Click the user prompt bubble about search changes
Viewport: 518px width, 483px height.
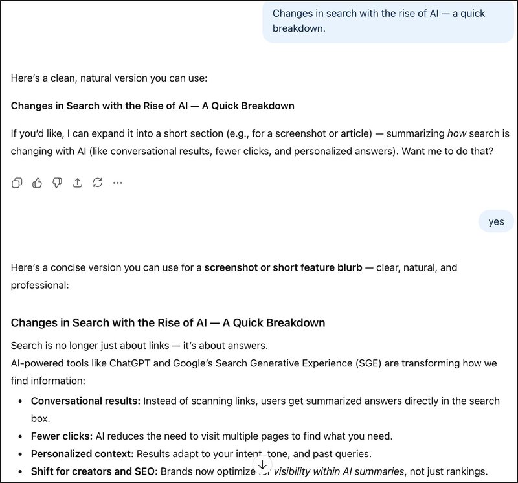387,21
